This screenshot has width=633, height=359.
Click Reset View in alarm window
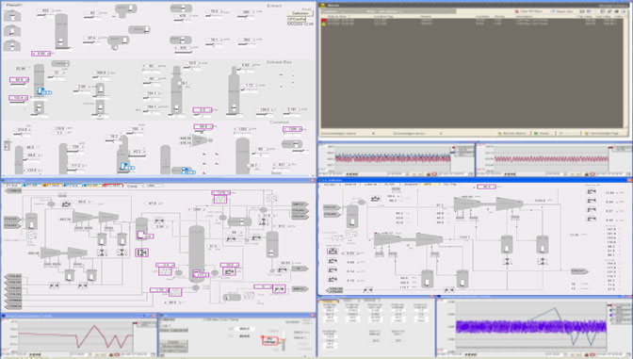click(562, 11)
